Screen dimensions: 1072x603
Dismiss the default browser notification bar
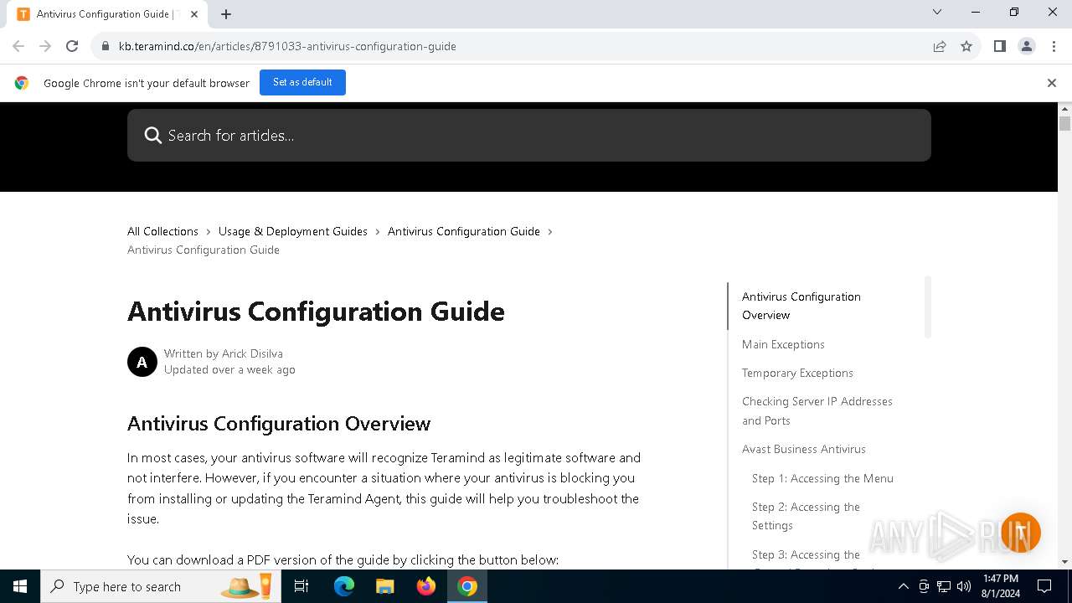tap(1051, 83)
